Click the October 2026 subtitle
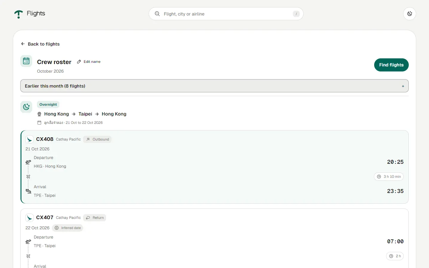429x268 pixels. (x=50, y=71)
